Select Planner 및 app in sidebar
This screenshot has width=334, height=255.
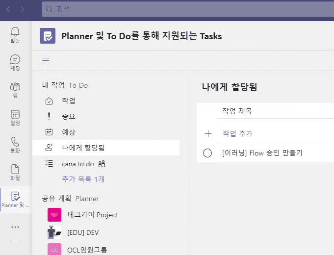16,200
